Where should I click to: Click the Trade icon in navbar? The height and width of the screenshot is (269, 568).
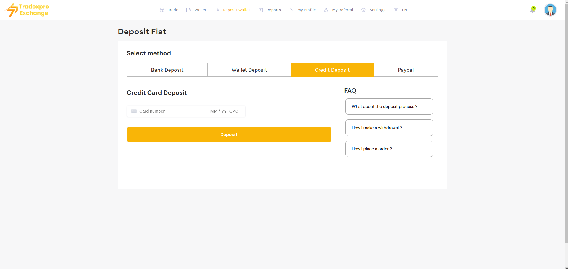click(162, 10)
